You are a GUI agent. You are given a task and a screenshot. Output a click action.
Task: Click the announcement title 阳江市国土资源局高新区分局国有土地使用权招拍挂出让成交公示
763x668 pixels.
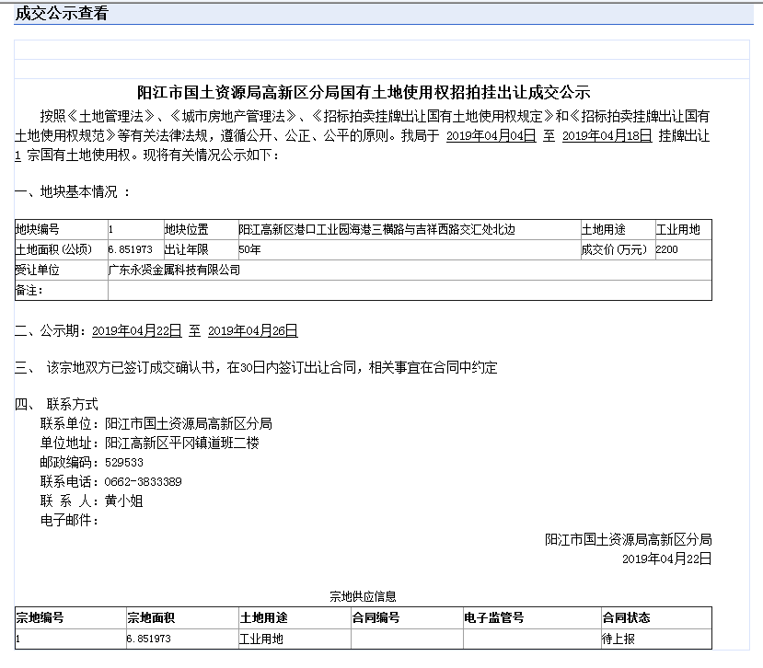coord(364,92)
